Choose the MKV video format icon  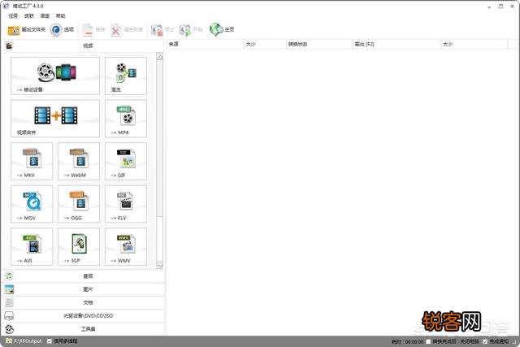pos(32,161)
